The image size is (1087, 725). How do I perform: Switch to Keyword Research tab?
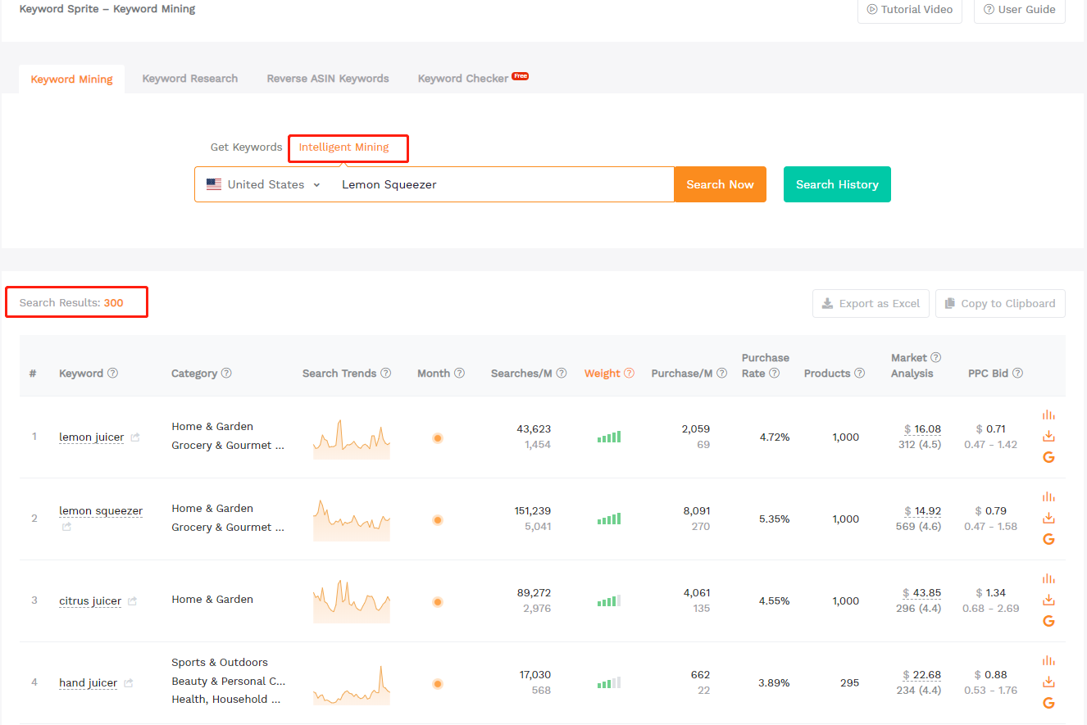tap(190, 79)
